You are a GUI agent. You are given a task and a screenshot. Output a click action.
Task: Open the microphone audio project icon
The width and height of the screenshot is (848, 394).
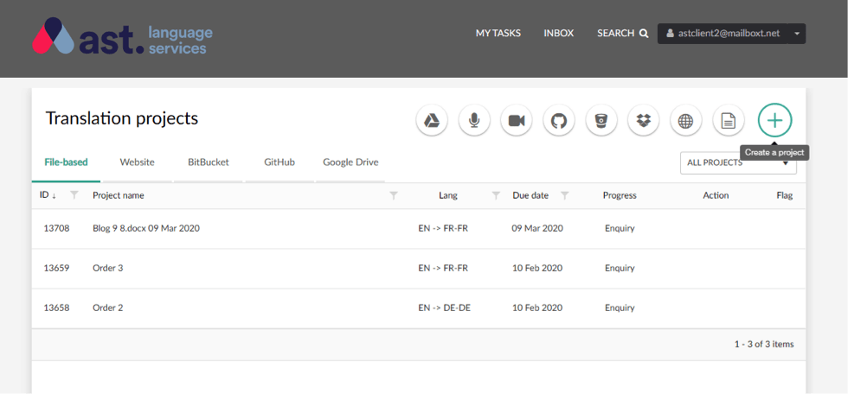[474, 120]
